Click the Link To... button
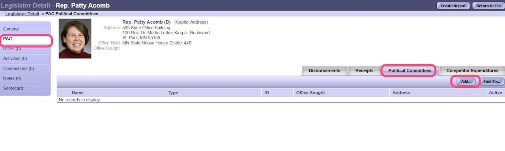 [492, 81]
